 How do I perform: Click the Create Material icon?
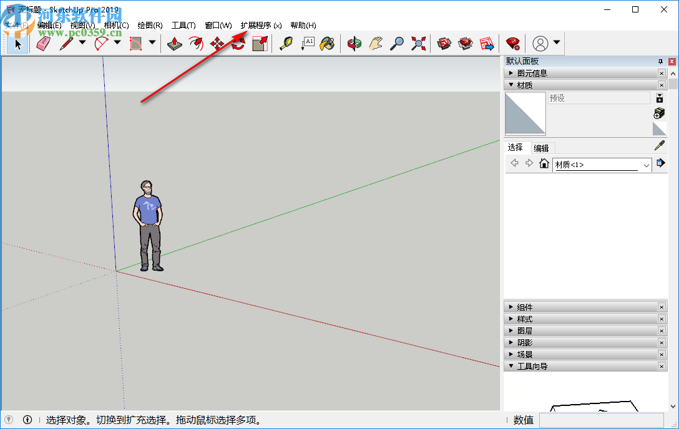point(659,113)
